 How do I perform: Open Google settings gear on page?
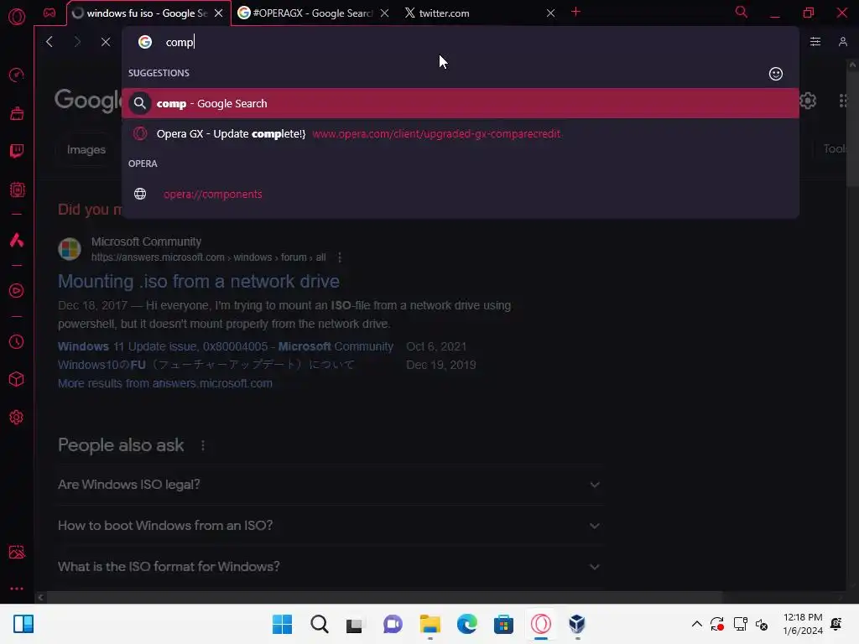point(807,101)
